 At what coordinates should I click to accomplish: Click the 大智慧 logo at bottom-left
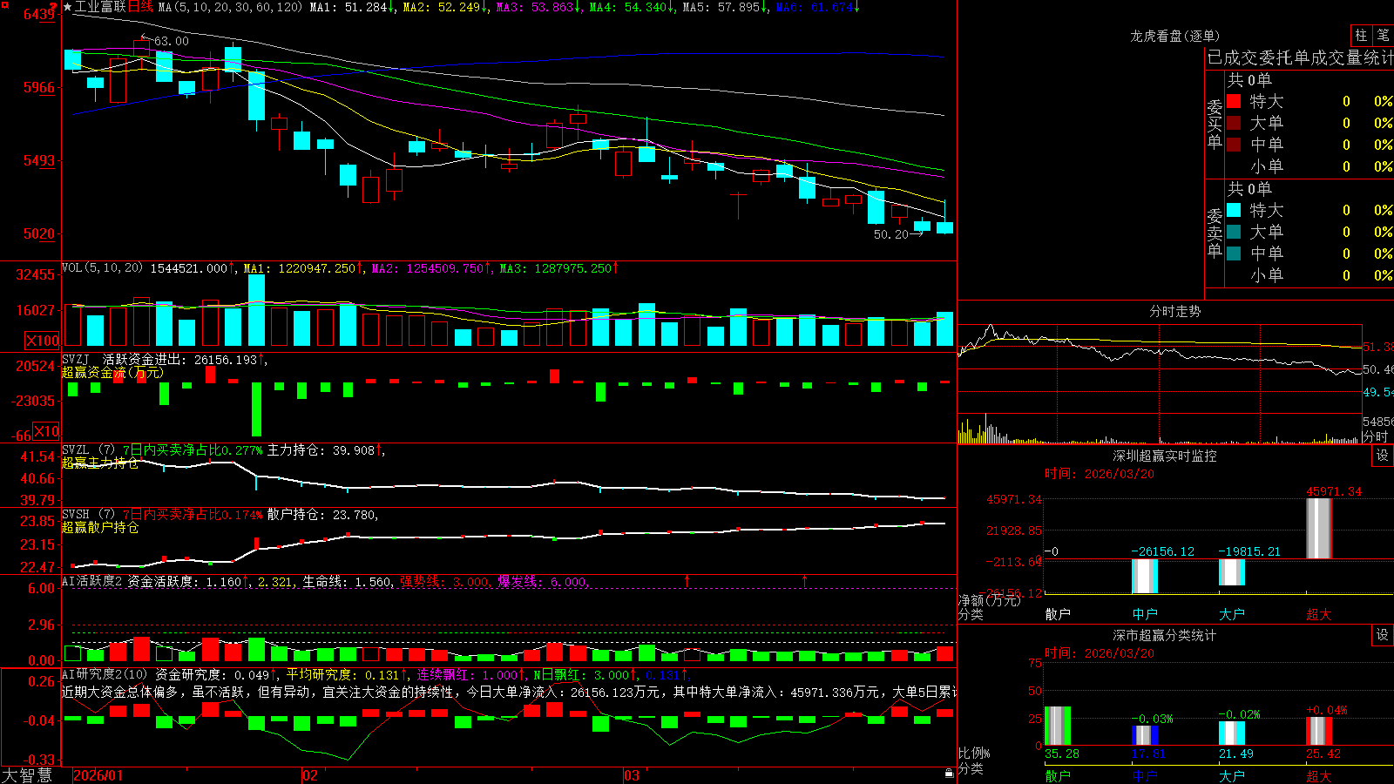[x=27, y=775]
